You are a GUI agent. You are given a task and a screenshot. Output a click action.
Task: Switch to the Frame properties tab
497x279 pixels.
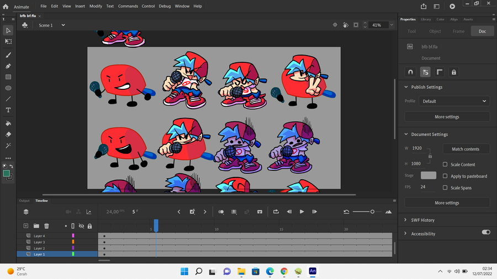(458, 31)
